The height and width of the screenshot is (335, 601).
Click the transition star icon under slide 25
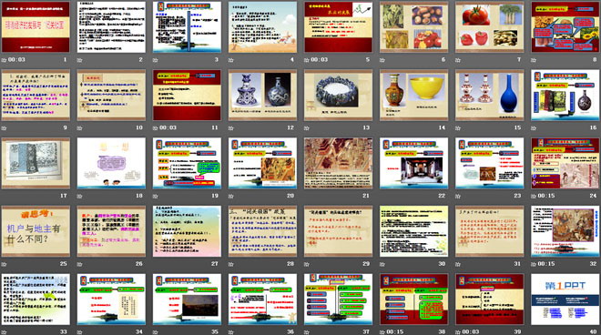coord(4,264)
